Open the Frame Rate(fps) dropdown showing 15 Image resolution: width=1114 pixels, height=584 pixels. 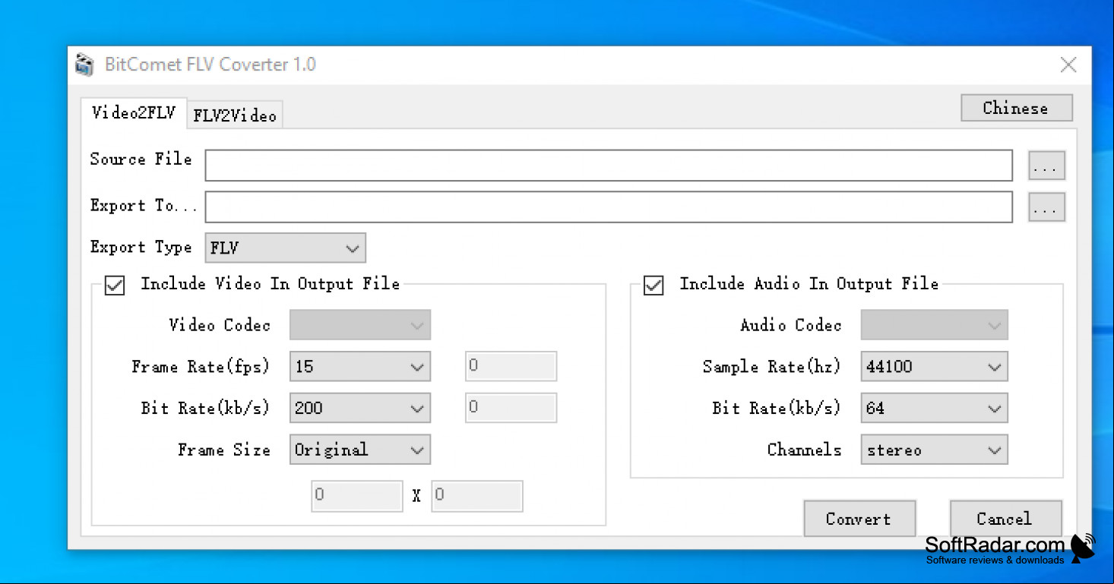[x=360, y=366]
